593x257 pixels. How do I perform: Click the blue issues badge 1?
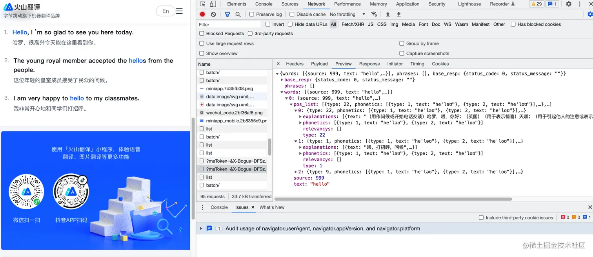[552, 4]
